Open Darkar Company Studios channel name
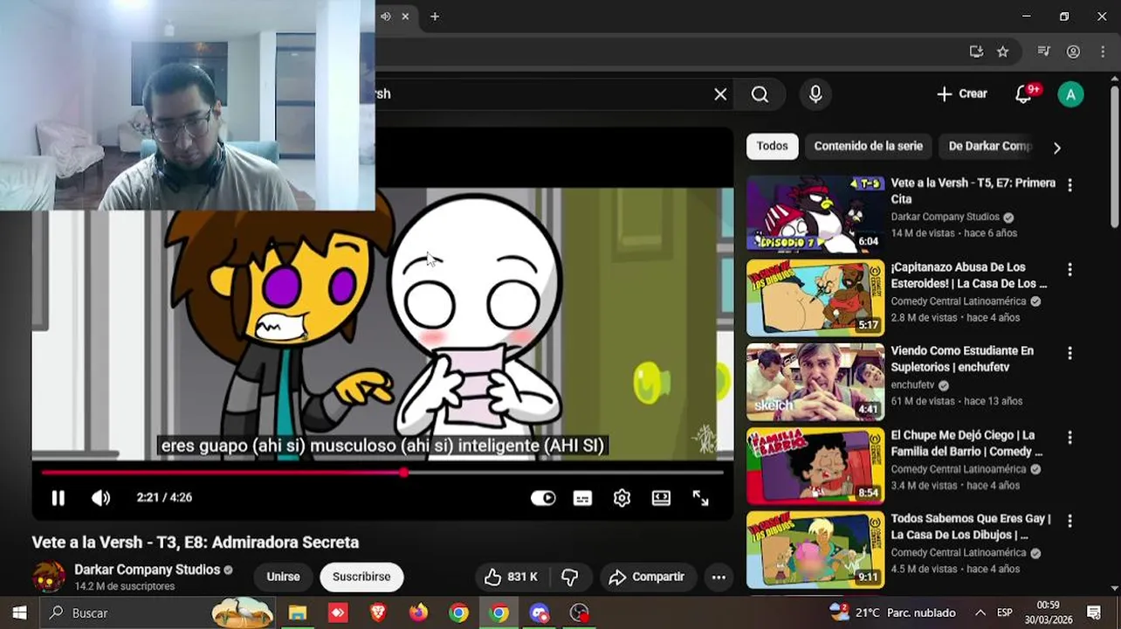The width and height of the screenshot is (1121, 629). coord(147,570)
